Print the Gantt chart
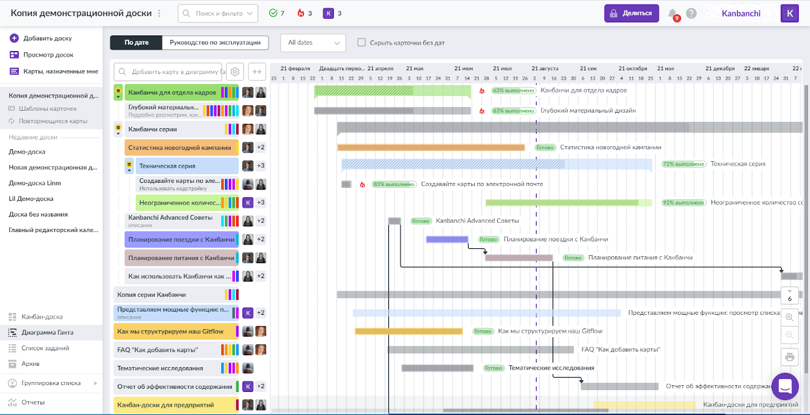 tap(789, 357)
